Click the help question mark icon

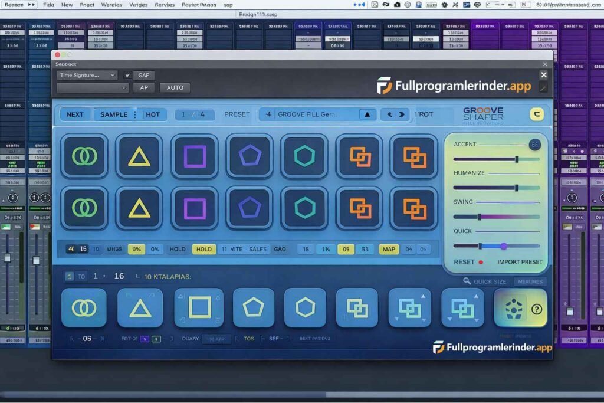pyautogui.click(x=536, y=309)
